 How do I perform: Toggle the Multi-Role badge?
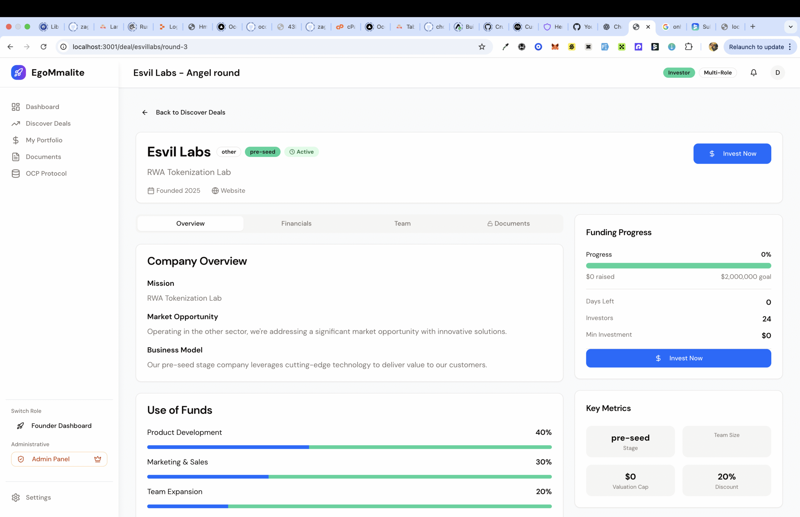point(717,72)
